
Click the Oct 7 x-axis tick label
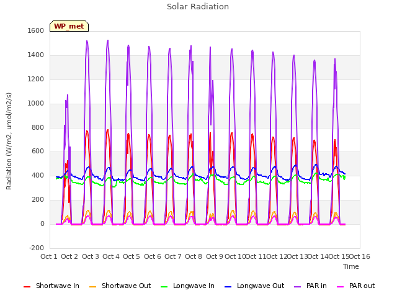pos(173,256)
